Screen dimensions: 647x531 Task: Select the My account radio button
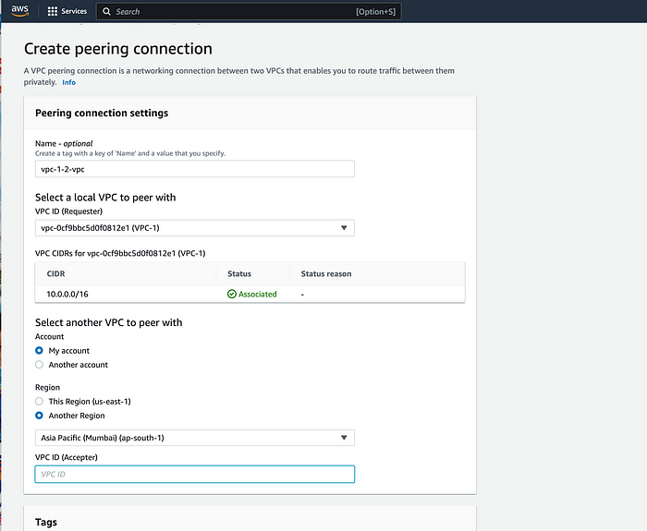click(x=39, y=350)
